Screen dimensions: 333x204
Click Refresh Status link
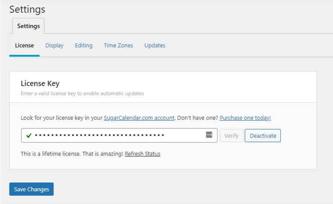click(x=142, y=154)
